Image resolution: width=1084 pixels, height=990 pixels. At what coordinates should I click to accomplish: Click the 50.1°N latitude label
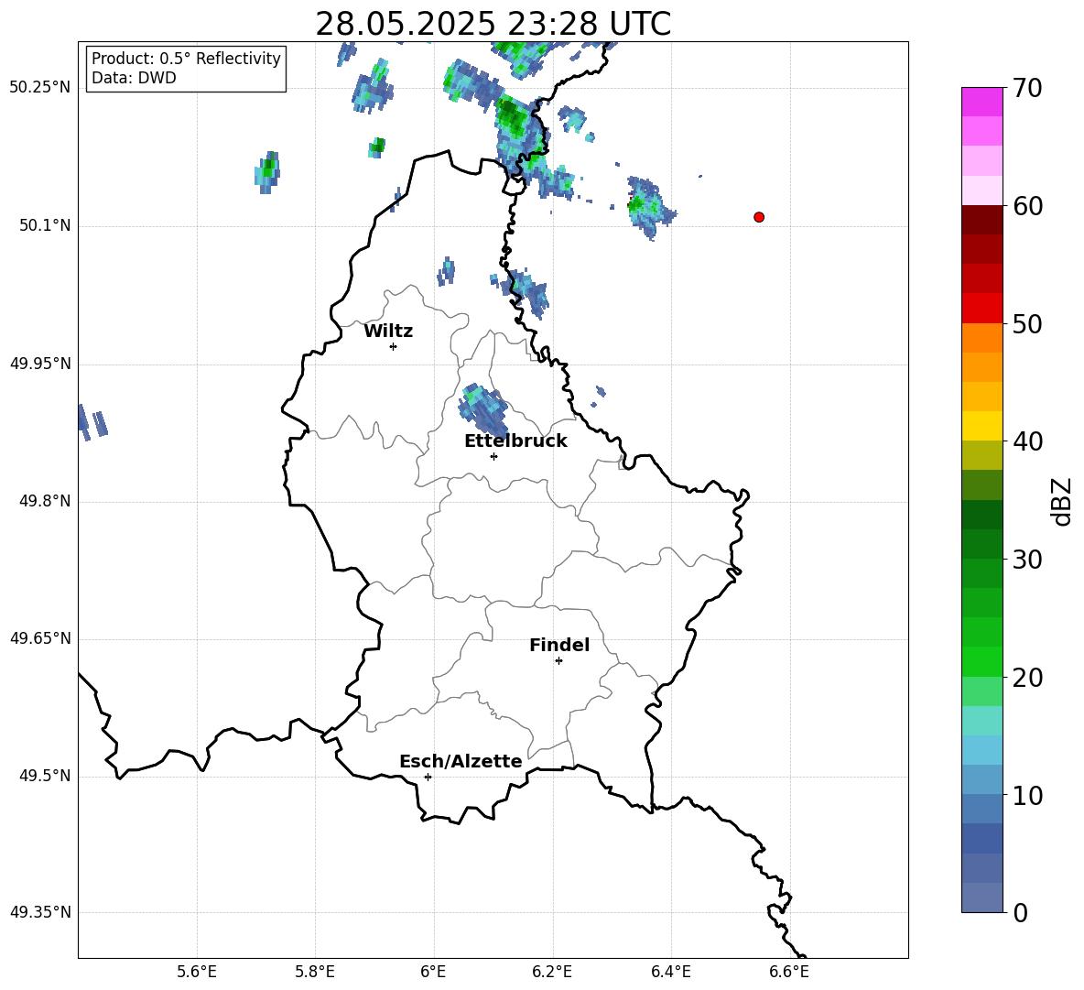[45, 226]
